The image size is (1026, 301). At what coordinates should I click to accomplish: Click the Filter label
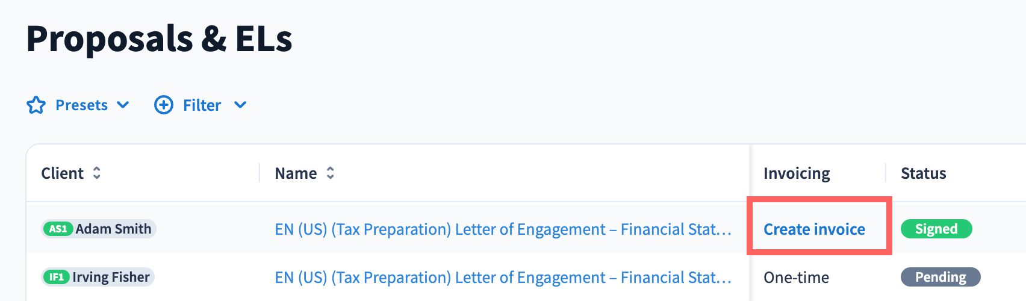coord(202,105)
